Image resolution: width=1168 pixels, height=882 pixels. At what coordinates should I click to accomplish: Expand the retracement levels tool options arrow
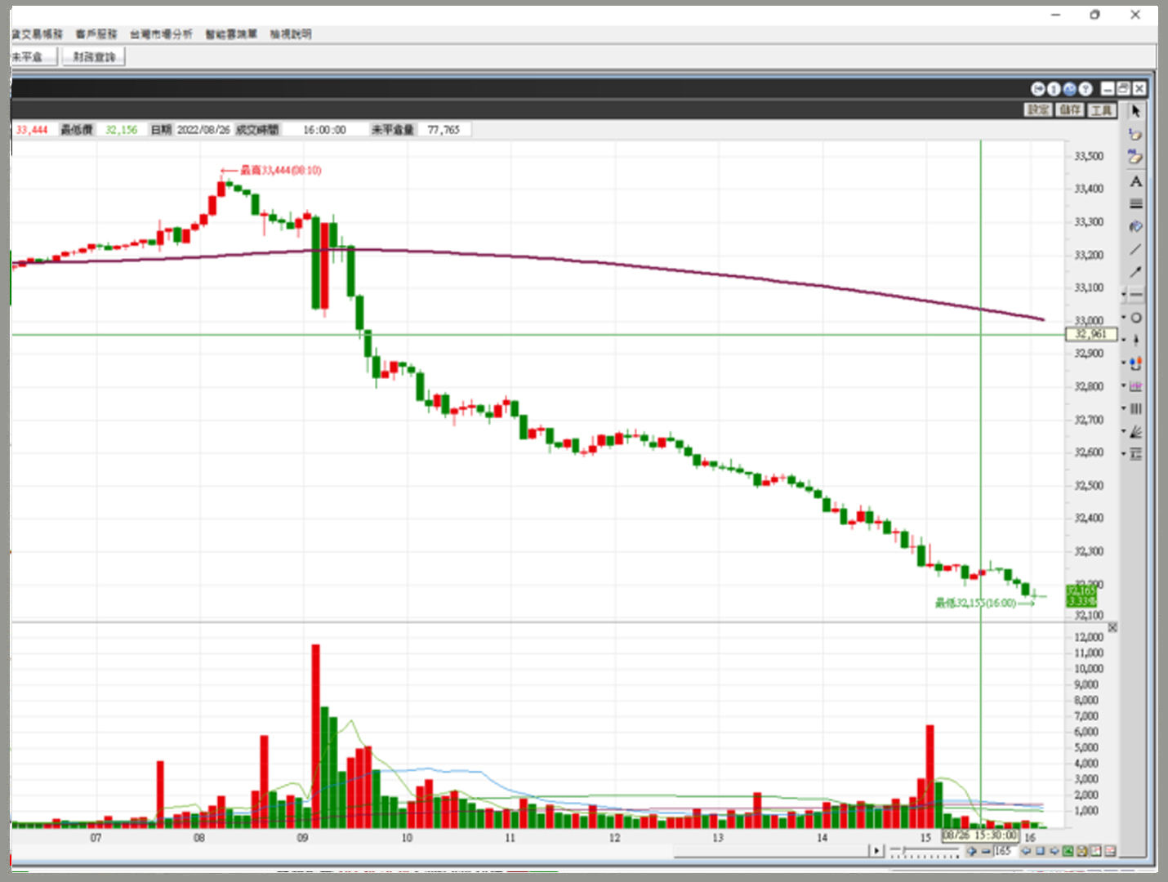coord(1124,453)
